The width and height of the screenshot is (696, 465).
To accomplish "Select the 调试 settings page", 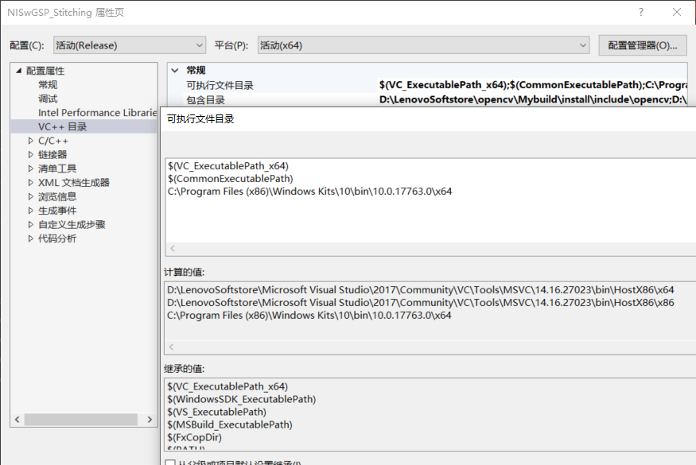I will (x=47, y=98).
